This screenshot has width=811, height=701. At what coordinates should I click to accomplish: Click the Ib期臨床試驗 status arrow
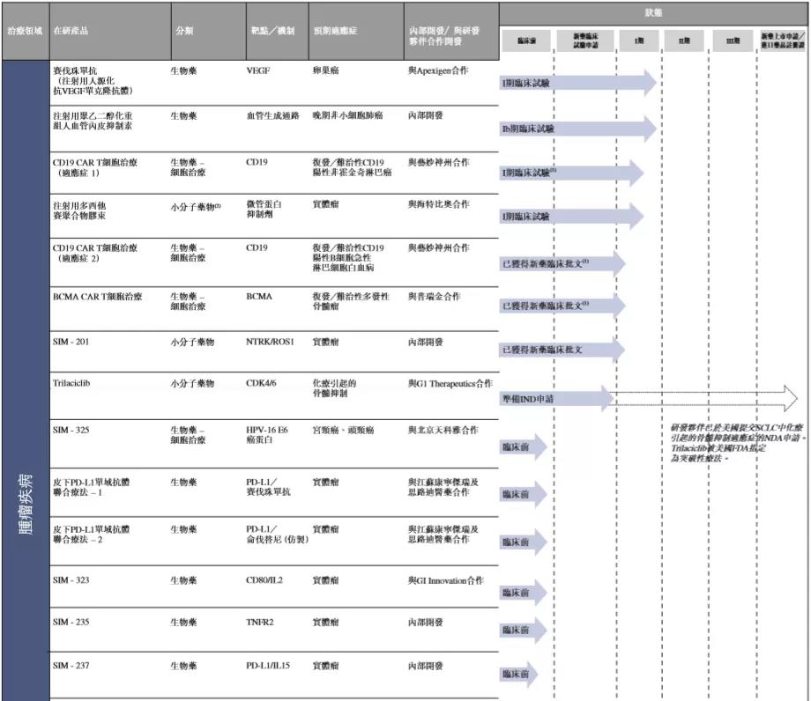click(578, 129)
